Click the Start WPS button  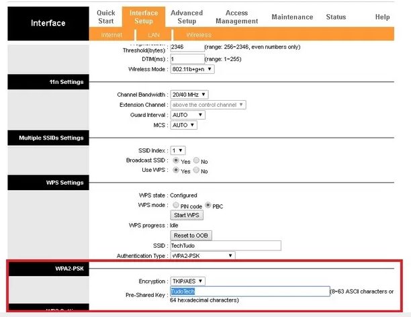click(187, 216)
